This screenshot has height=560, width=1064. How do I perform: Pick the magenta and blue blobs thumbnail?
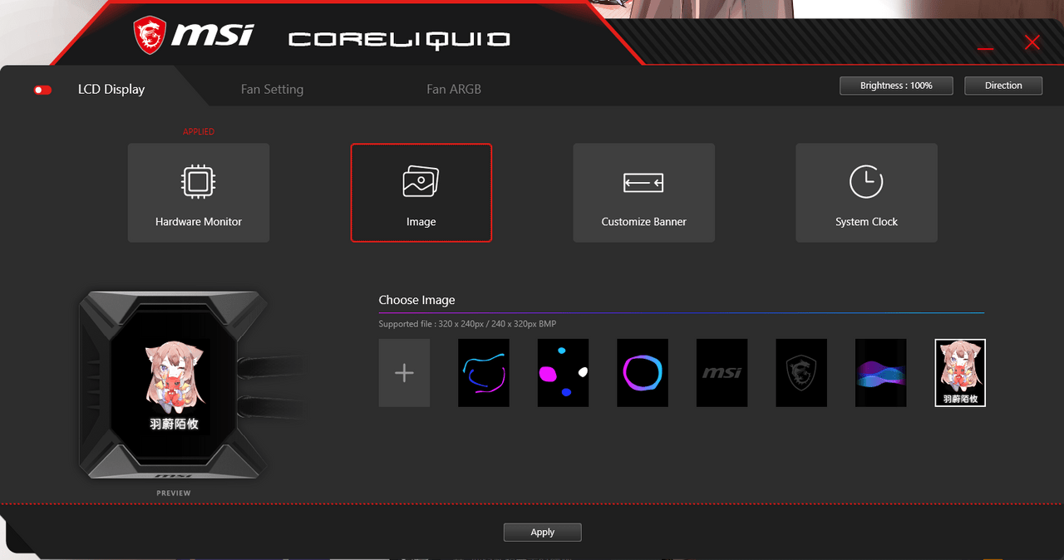tap(563, 373)
